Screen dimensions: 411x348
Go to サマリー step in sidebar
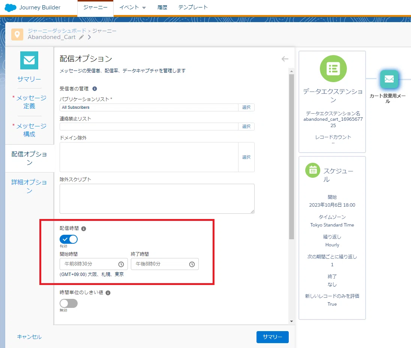click(29, 79)
